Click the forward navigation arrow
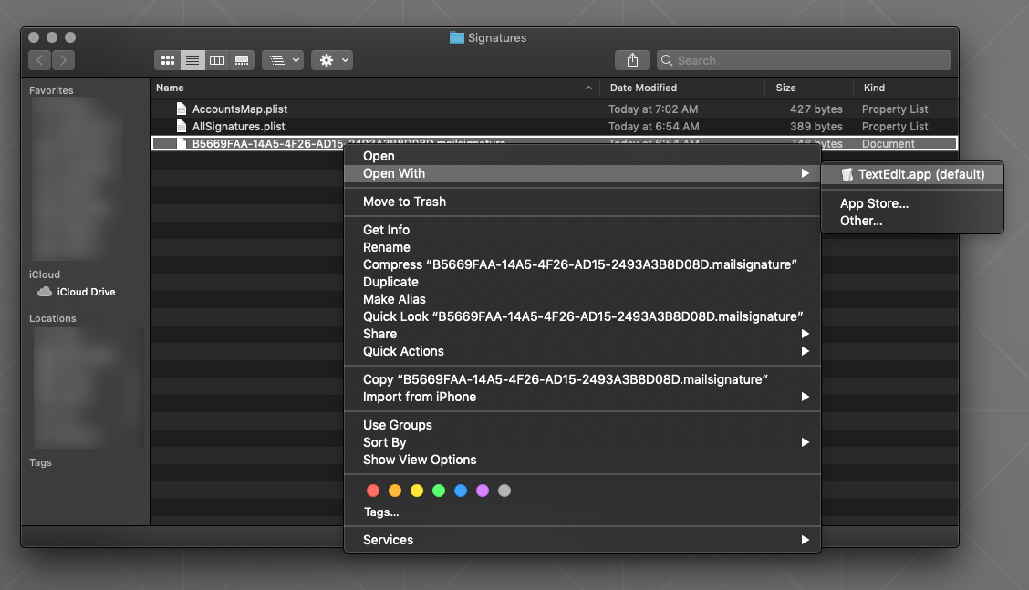This screenshot has height=590, width=1029. tap(64, 60)
